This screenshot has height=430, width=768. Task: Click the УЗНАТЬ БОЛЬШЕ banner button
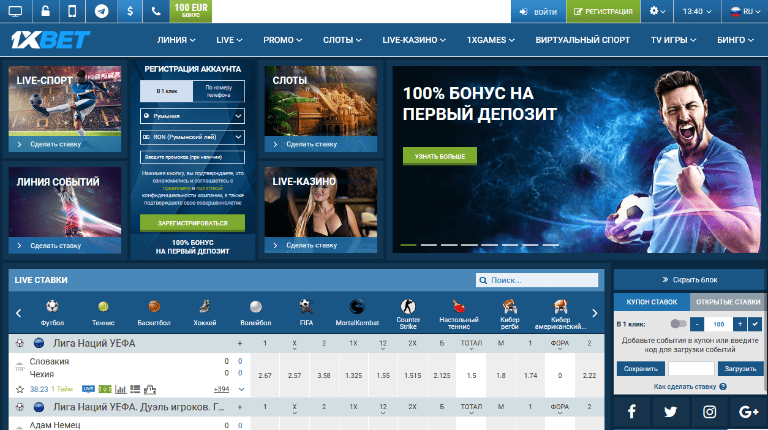440,156
